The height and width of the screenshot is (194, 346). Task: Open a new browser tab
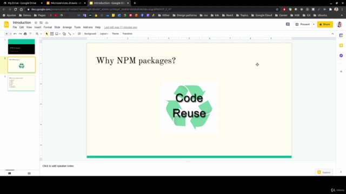point(135,3)
